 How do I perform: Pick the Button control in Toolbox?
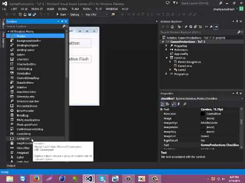tap(21, 54)
